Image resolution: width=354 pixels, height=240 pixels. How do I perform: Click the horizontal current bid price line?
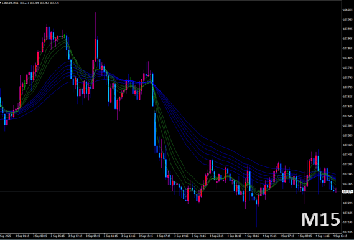tap(171, 191)
